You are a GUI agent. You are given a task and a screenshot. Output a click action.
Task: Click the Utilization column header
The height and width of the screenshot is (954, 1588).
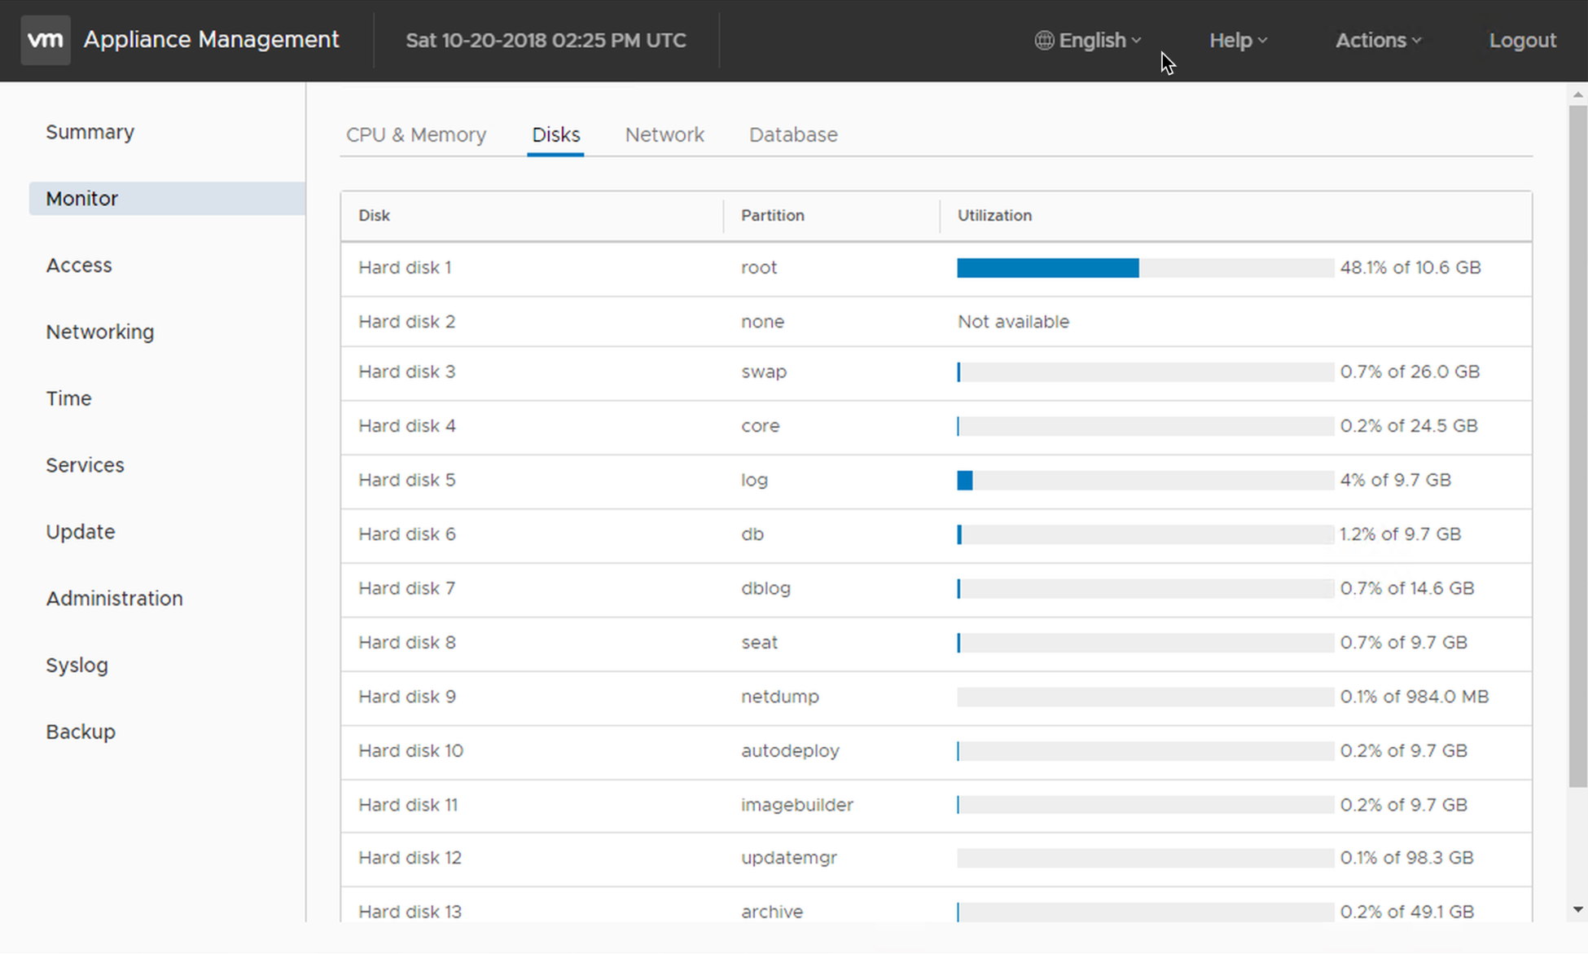[994, 216]
